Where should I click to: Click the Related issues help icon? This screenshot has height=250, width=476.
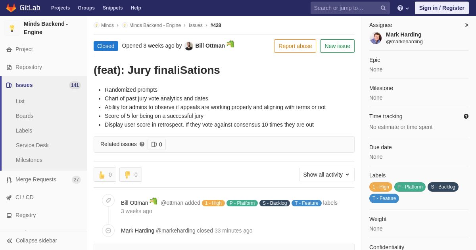[142, 144]
